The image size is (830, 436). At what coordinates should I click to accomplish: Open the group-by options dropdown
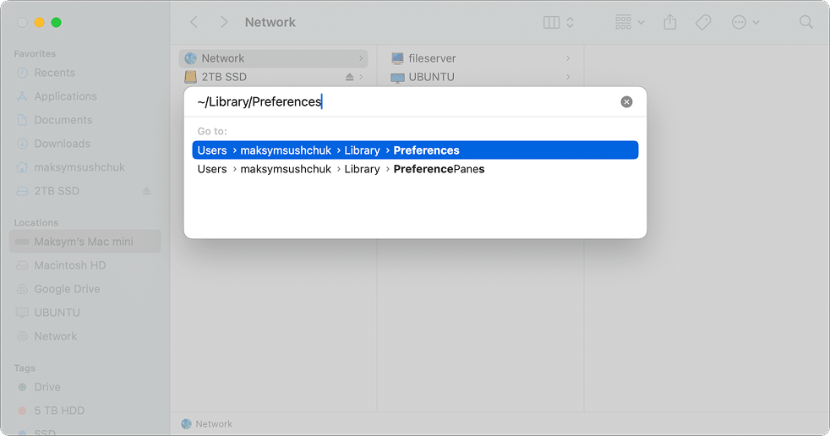630,22
